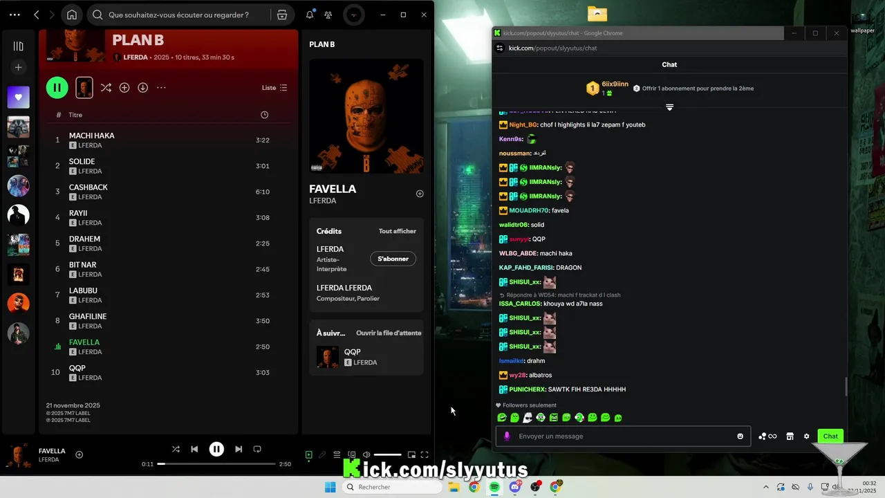Enter Spotify fullscreen mode
This screenshot has width=885, height=498.
425,454
